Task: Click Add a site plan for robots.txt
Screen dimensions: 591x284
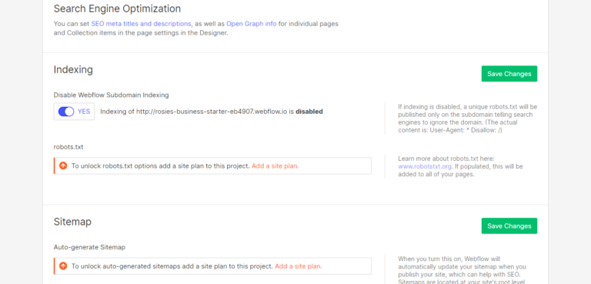Action: pyautogui.click(x=275, y=166)
